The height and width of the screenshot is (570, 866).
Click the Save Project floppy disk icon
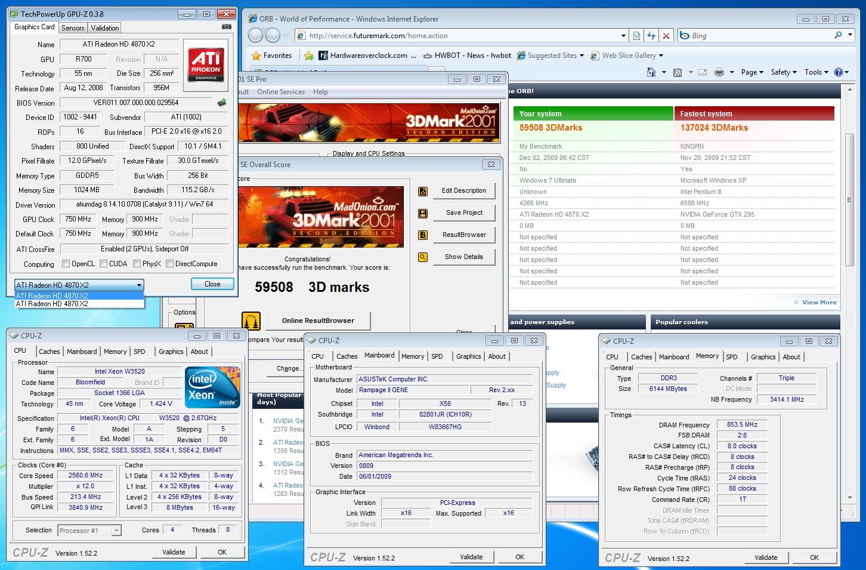(423, 213)
